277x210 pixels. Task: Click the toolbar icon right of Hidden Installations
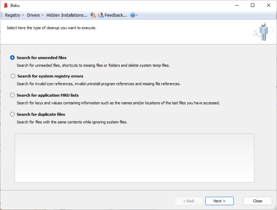(93, 15)
